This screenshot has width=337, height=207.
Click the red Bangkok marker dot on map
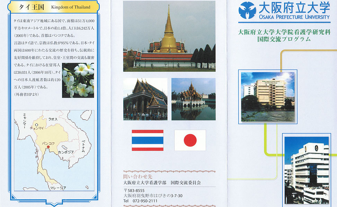click(48, 147)
